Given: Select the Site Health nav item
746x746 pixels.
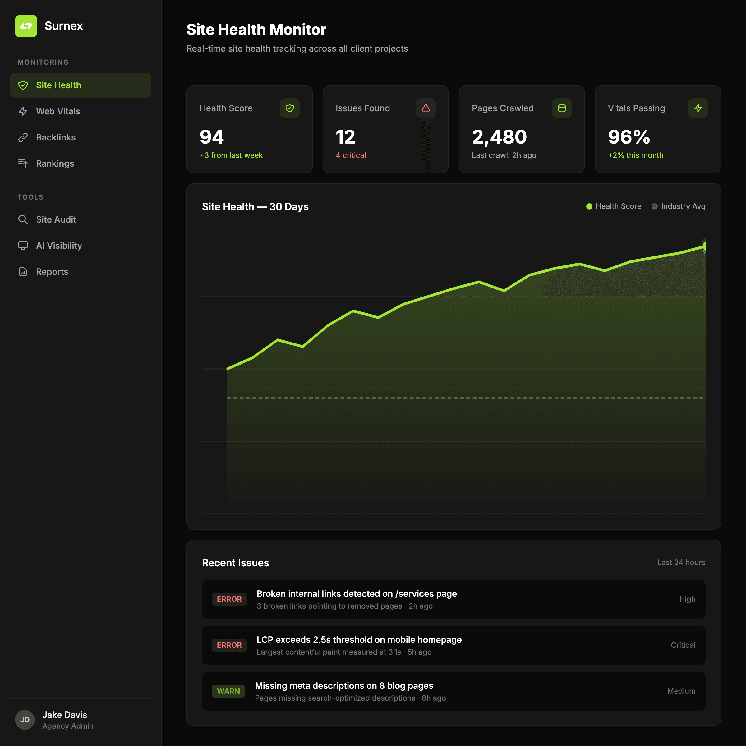Looking at the screenshot, I should pos(80,85).
